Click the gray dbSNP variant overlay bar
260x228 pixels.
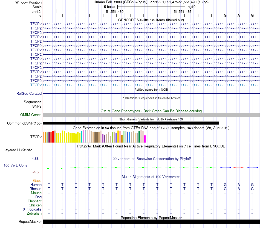pos(178,123)
